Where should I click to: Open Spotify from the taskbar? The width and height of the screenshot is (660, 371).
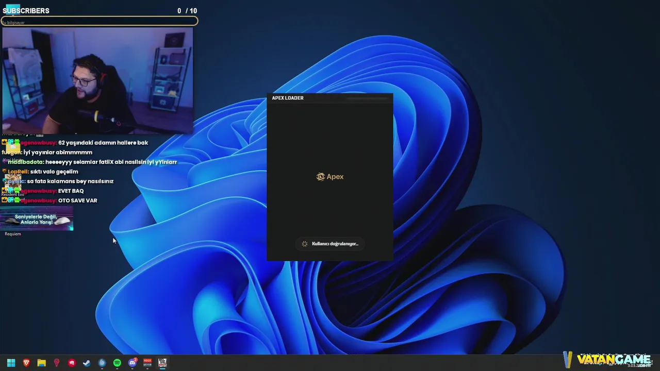click(117, 363)
